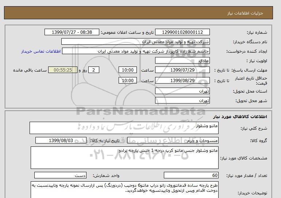The image size is (281, 198).
Task: Click the need date field 1399/08/03
Action: pyautogui.click(x=61, y=140)
